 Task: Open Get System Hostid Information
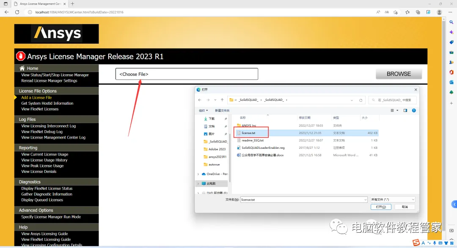pos(47,103)
